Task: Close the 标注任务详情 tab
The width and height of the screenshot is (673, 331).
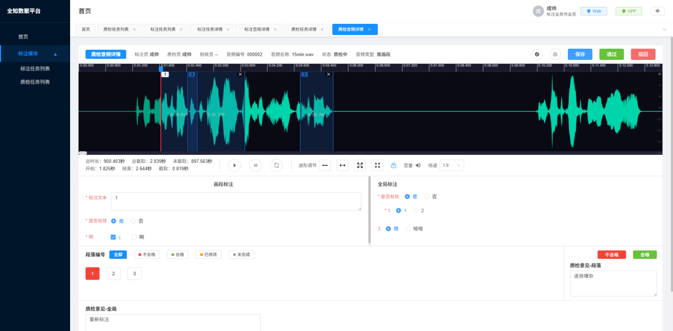Action: coord(228,30)
